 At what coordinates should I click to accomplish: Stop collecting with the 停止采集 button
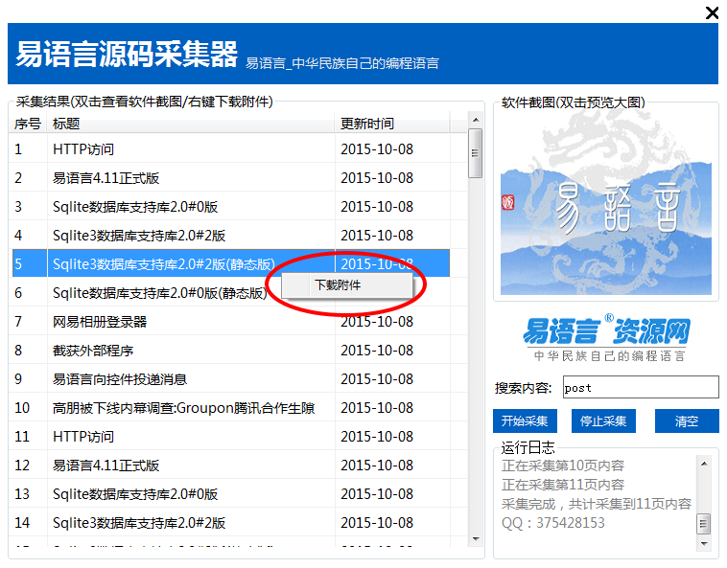point(603,420)
